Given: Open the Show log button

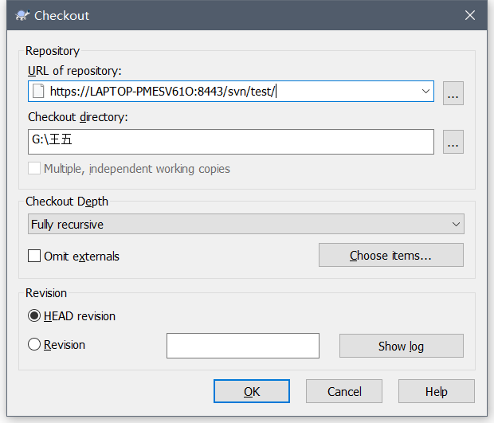Looking at the screenshot, I should pos(402,346).
